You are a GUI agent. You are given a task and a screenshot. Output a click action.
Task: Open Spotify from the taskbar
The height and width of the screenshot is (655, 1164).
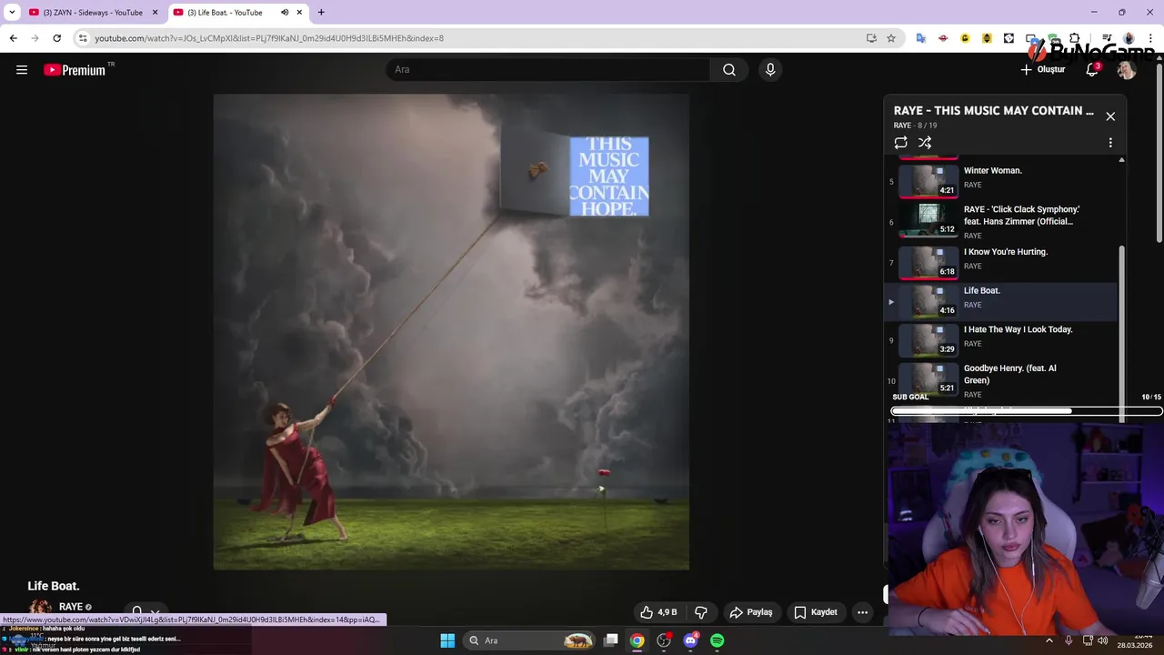point(717,640)
